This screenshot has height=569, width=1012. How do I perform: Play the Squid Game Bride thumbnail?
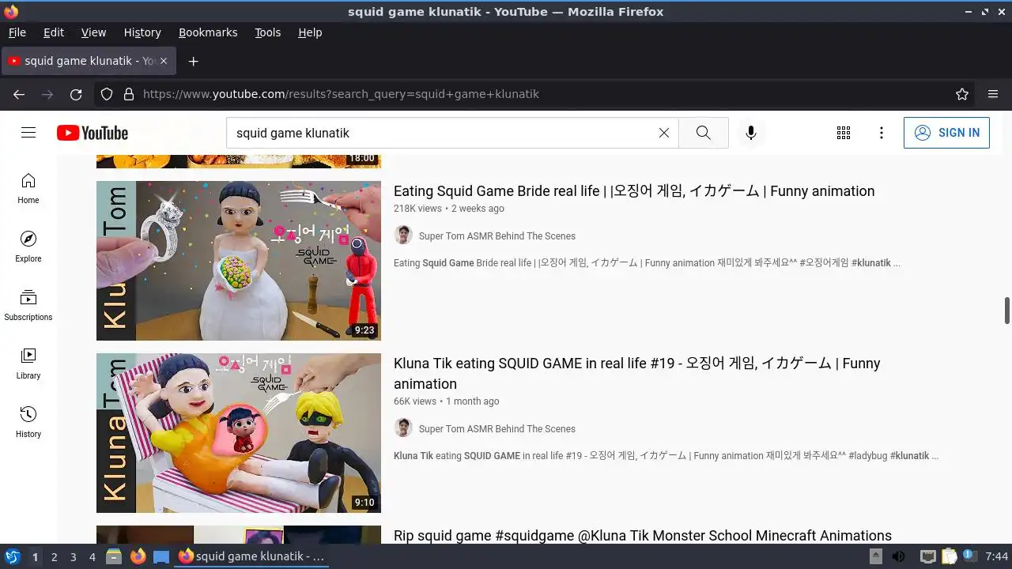coord(239,261)
